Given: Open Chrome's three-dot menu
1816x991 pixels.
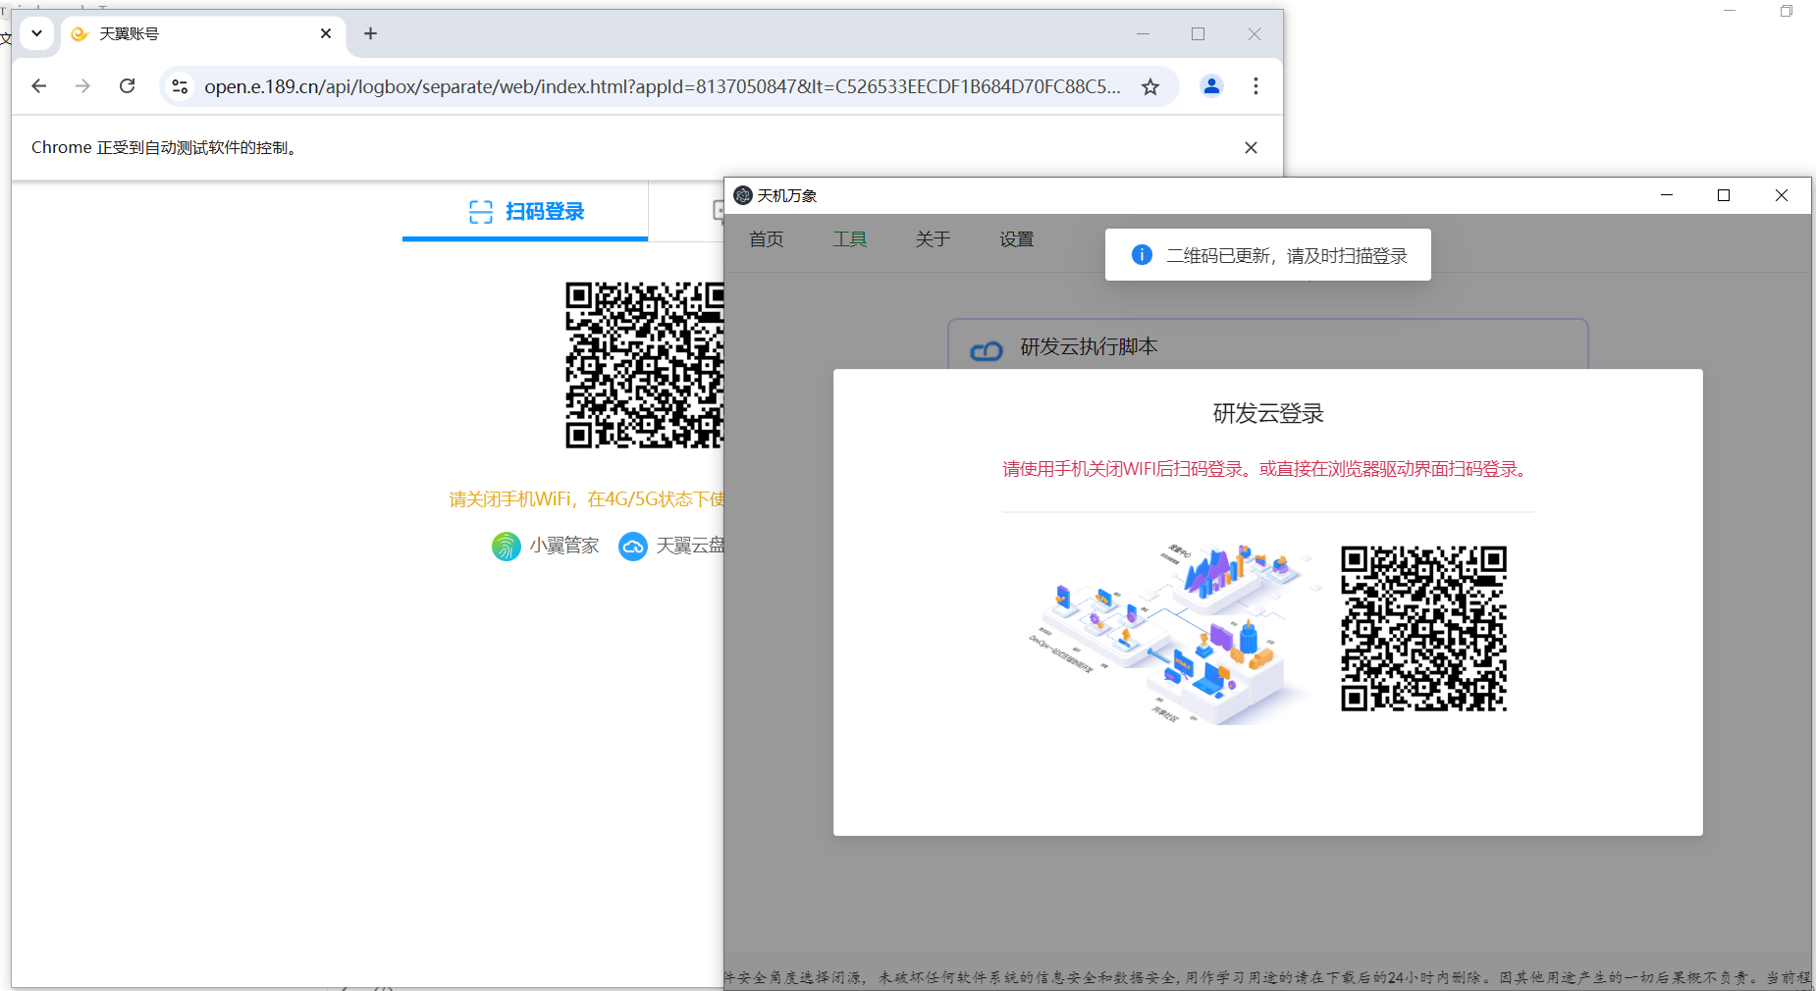Looking at the screenshot, I should coord(1255,86).
